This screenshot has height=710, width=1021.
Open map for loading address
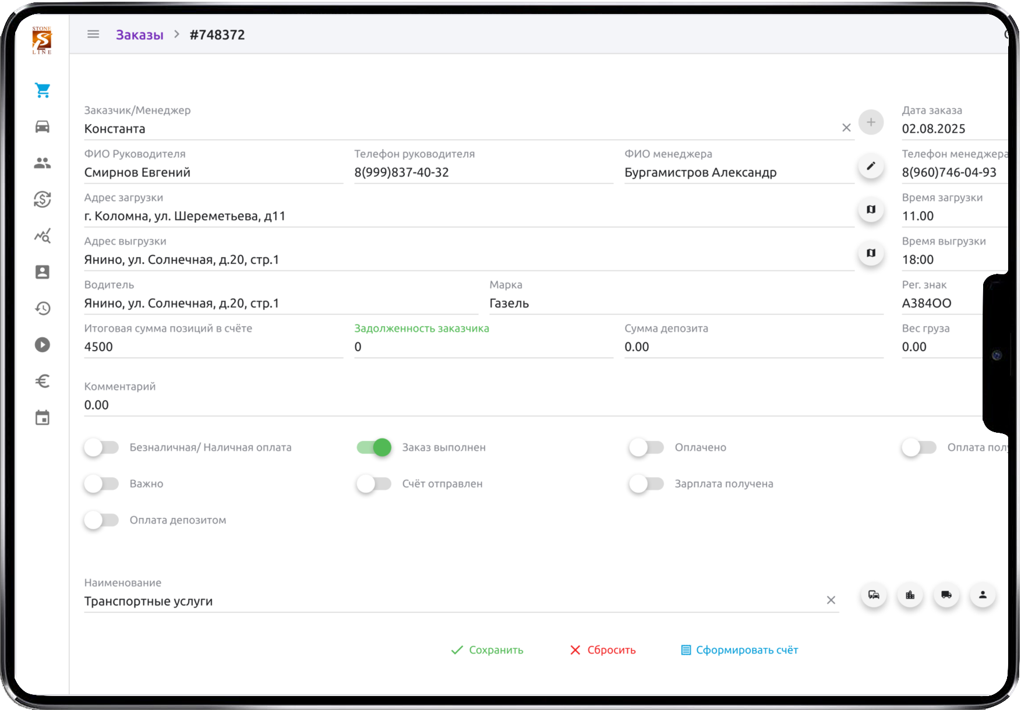871,210
